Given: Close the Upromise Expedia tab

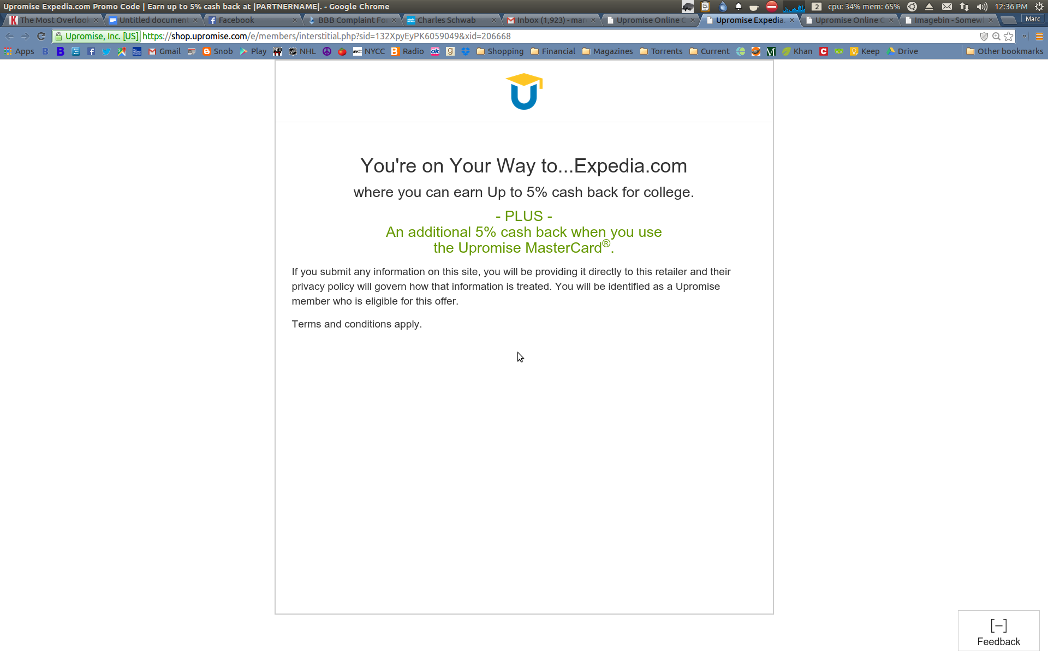Looking at the screenshot, I should pyautogui.click(x=792, y=20).
